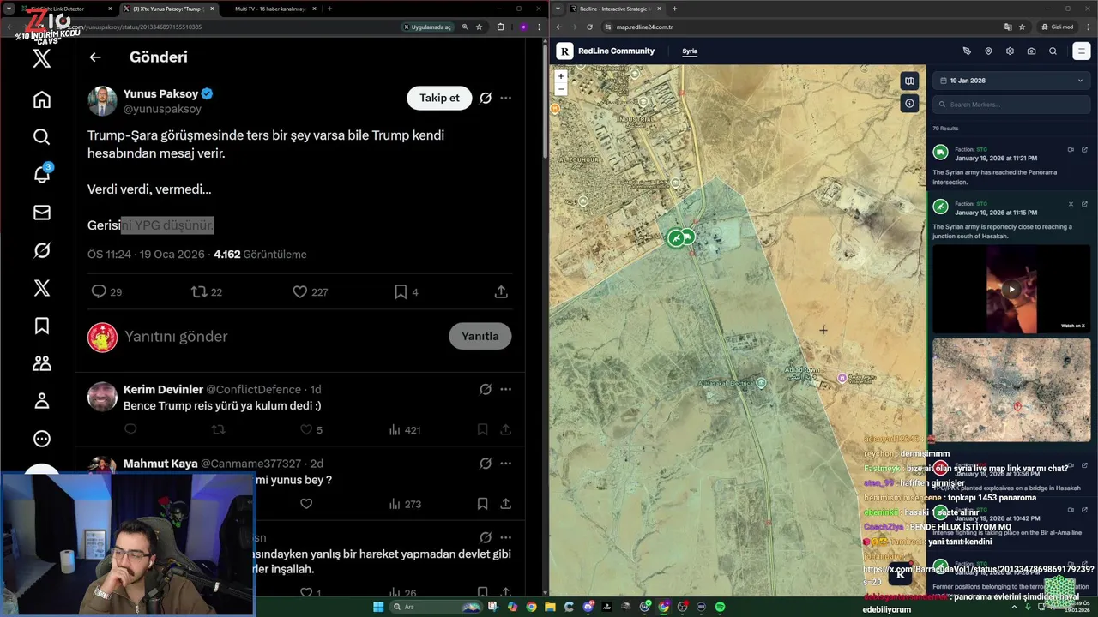The image size is (1098, 617).
Task: Open X Explore search in the sidebar
Action: pyautogui.click(x=41, y=137)
